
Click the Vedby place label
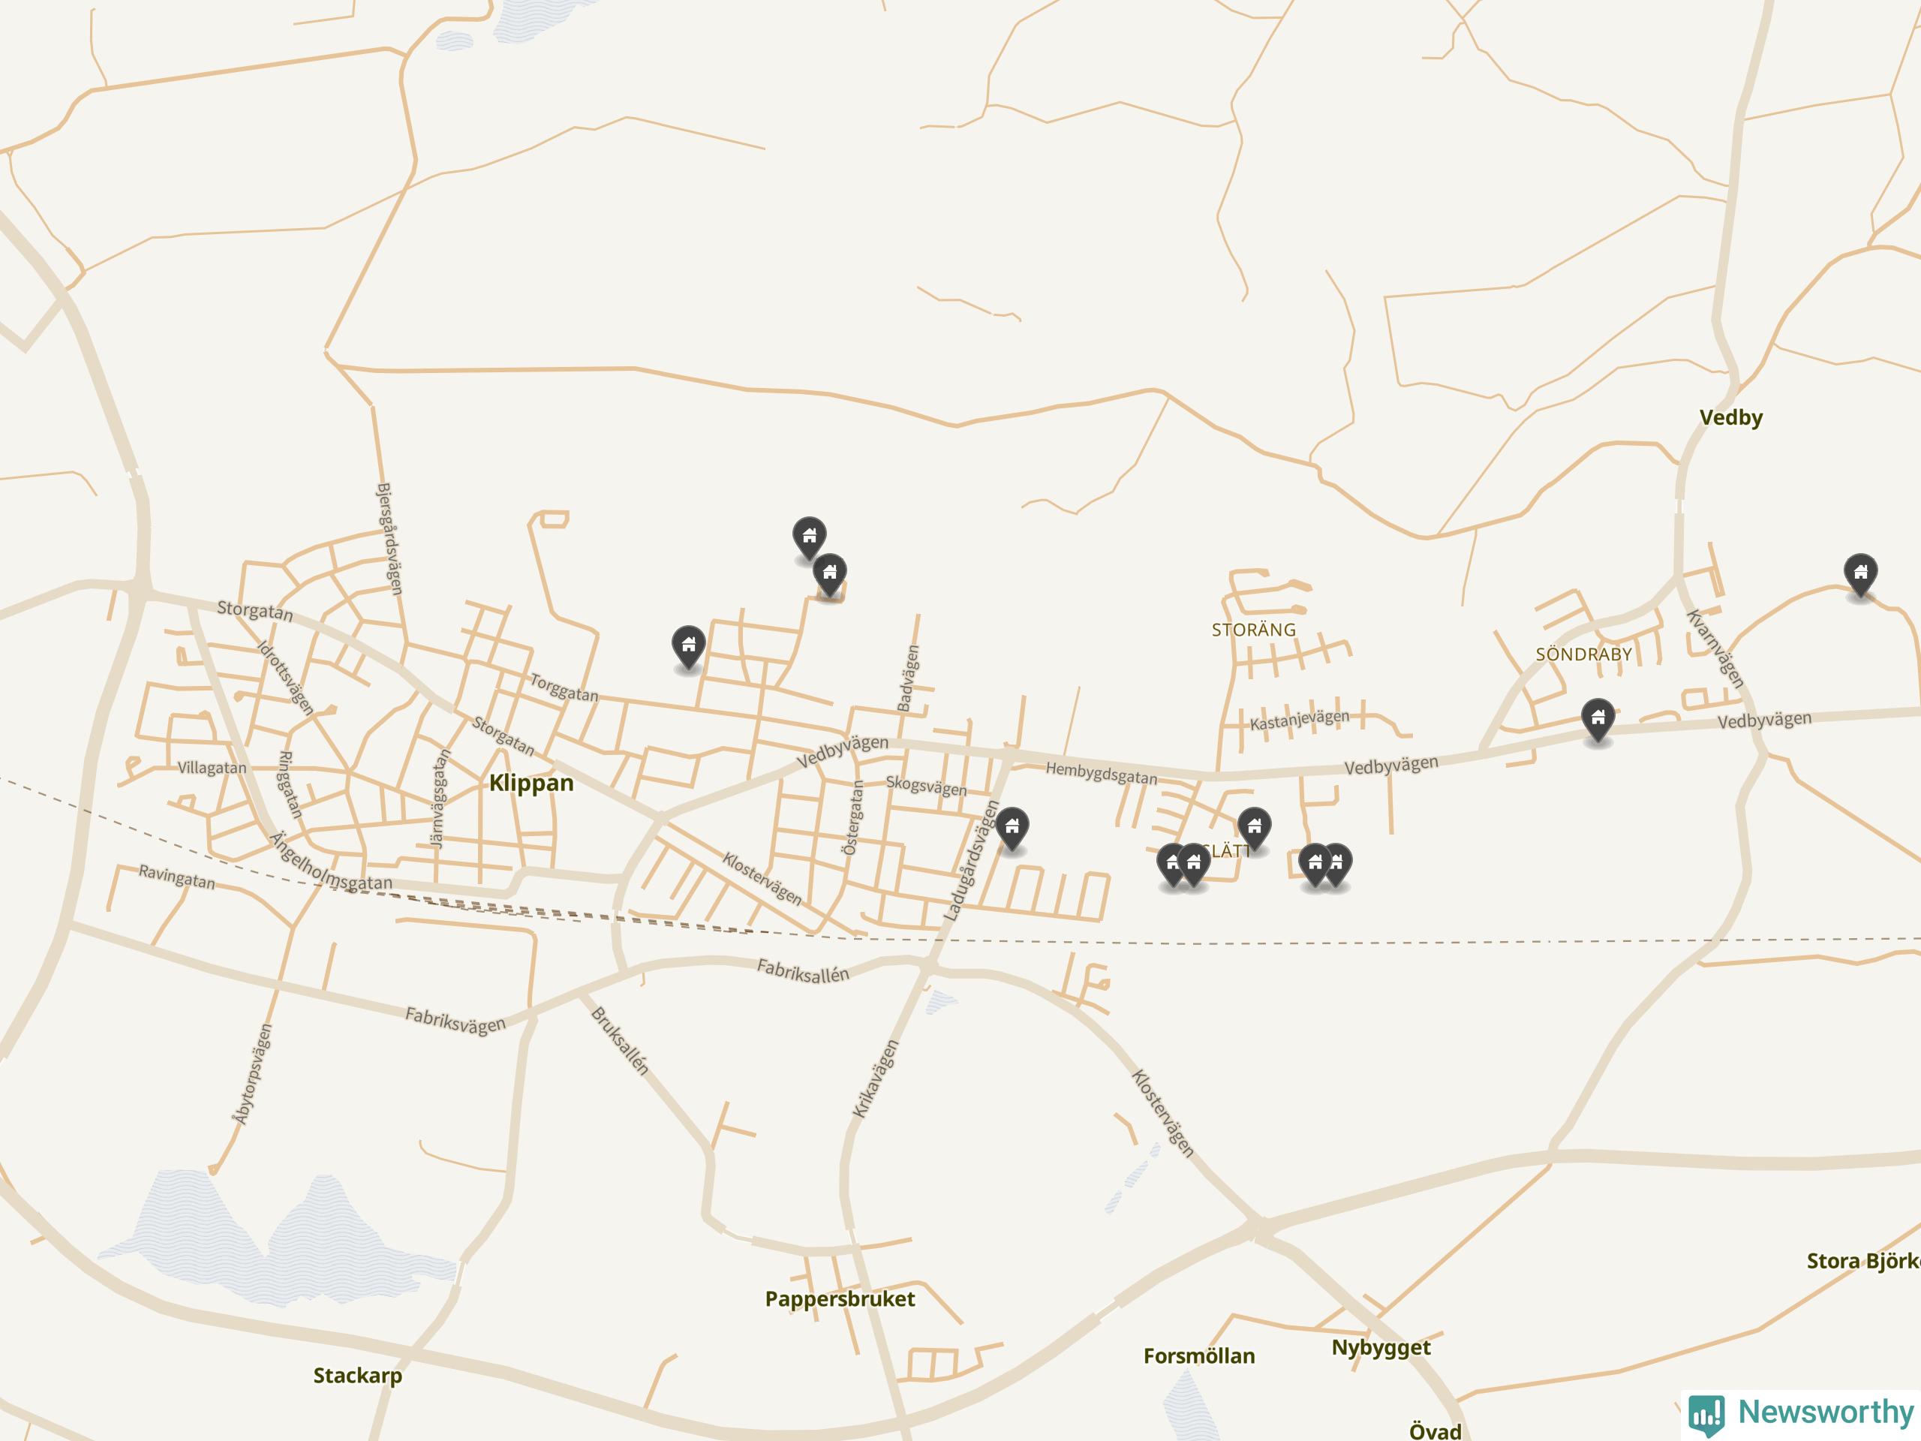(1731, 417)
